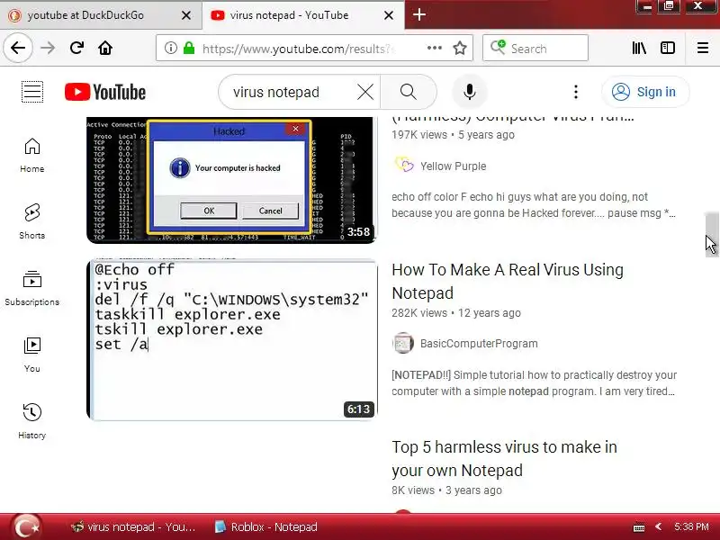View the secure connection padlock details

[189, 48]
